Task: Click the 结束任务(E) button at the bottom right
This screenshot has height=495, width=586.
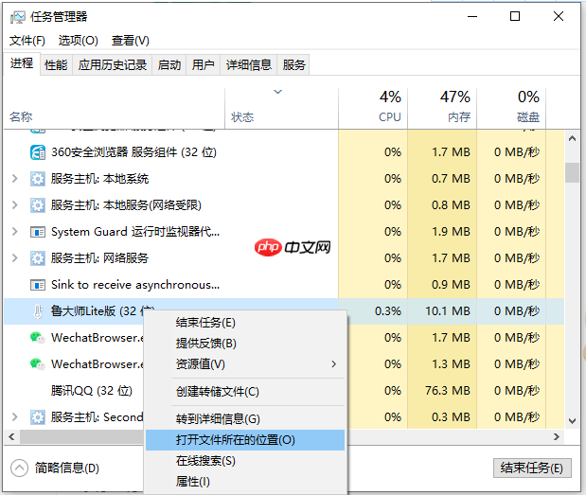Action: [532, 468]
